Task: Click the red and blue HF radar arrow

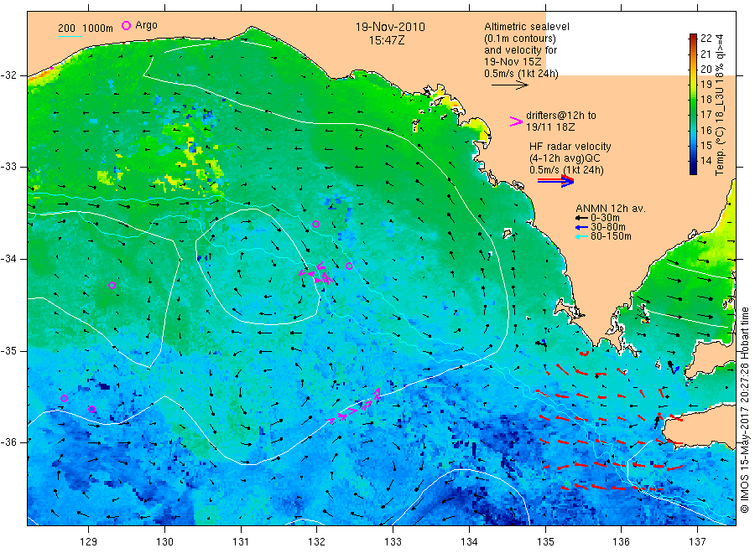Action: click(x=555, y=181)
